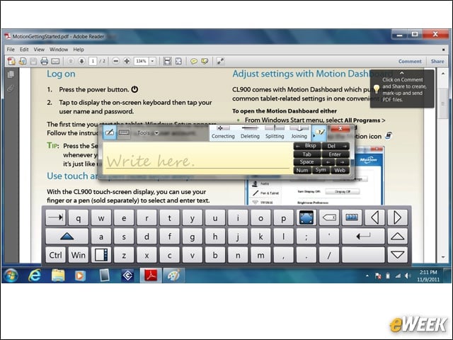Toggle on-screen keyboard Shift key on left
This screenshot has height=340, width=453.
pos(67,237)
